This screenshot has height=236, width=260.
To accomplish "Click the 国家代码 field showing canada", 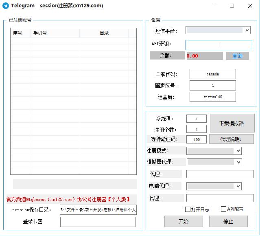I will [x=212, y=74].
